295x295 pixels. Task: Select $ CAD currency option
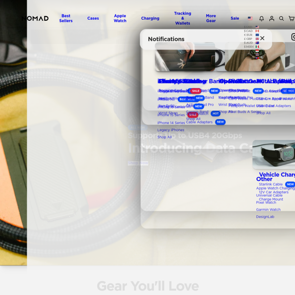(251, 31)
